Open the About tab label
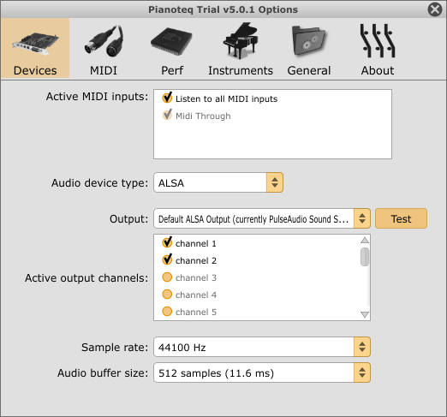This screenshot has height=417, width=447. point(378,70)
